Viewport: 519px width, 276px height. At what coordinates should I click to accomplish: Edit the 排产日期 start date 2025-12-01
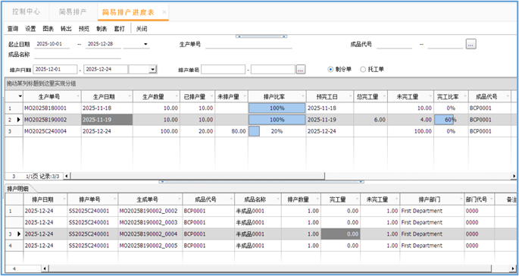point(55,69)
